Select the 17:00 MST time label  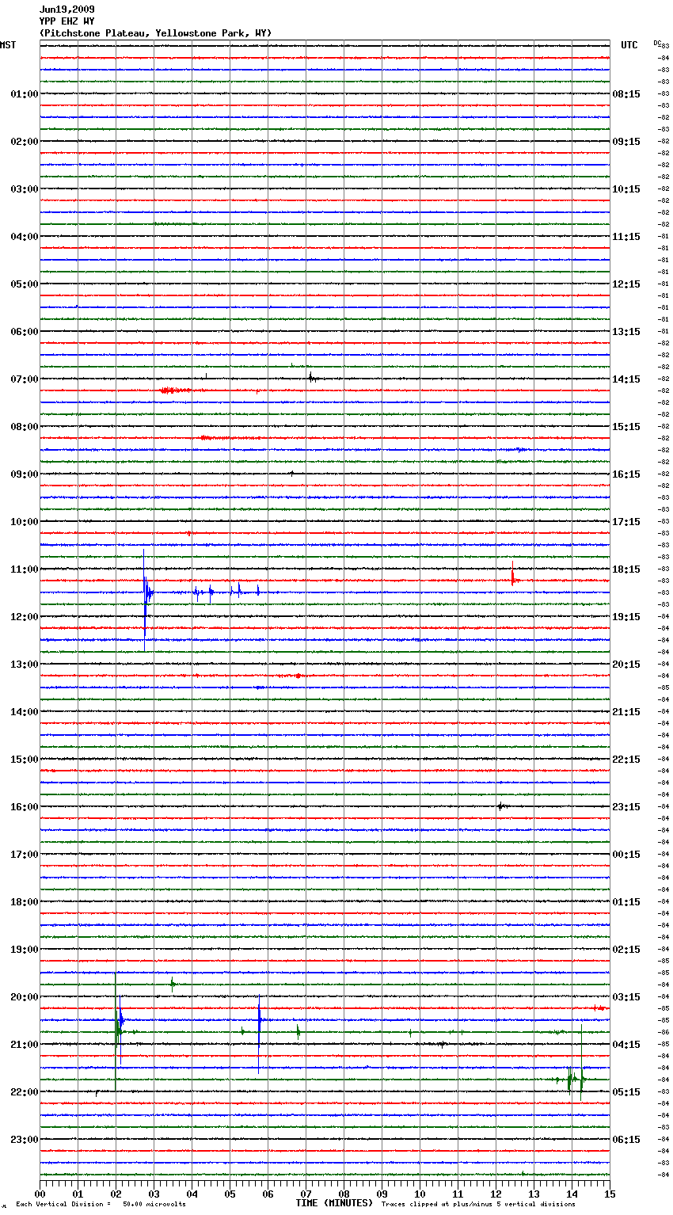pos(25,855)
